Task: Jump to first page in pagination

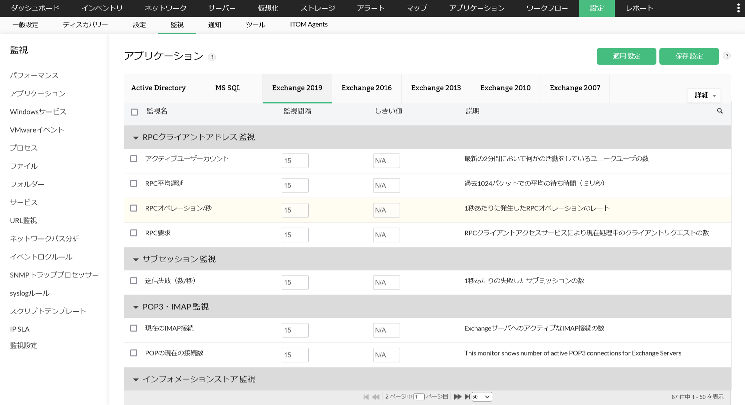Action: (366, 397)
